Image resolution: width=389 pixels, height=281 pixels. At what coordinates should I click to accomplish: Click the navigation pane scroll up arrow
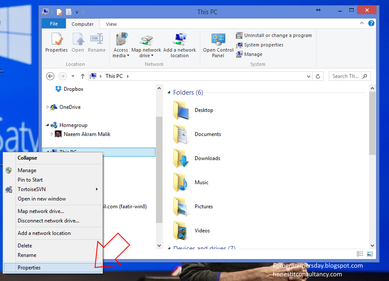159,88
